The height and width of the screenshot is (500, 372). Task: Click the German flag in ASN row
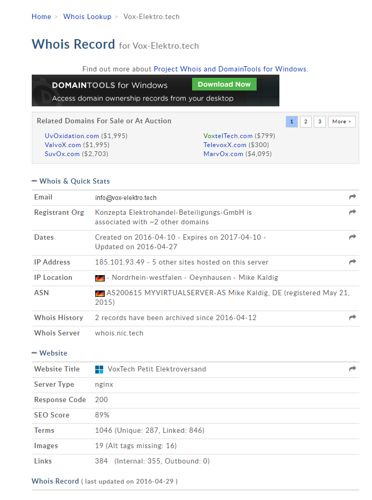coord(100,293)
